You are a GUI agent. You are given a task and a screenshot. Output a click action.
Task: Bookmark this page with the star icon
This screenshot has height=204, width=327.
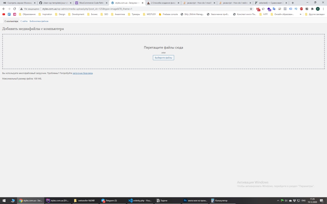click(x=251, y=9)
